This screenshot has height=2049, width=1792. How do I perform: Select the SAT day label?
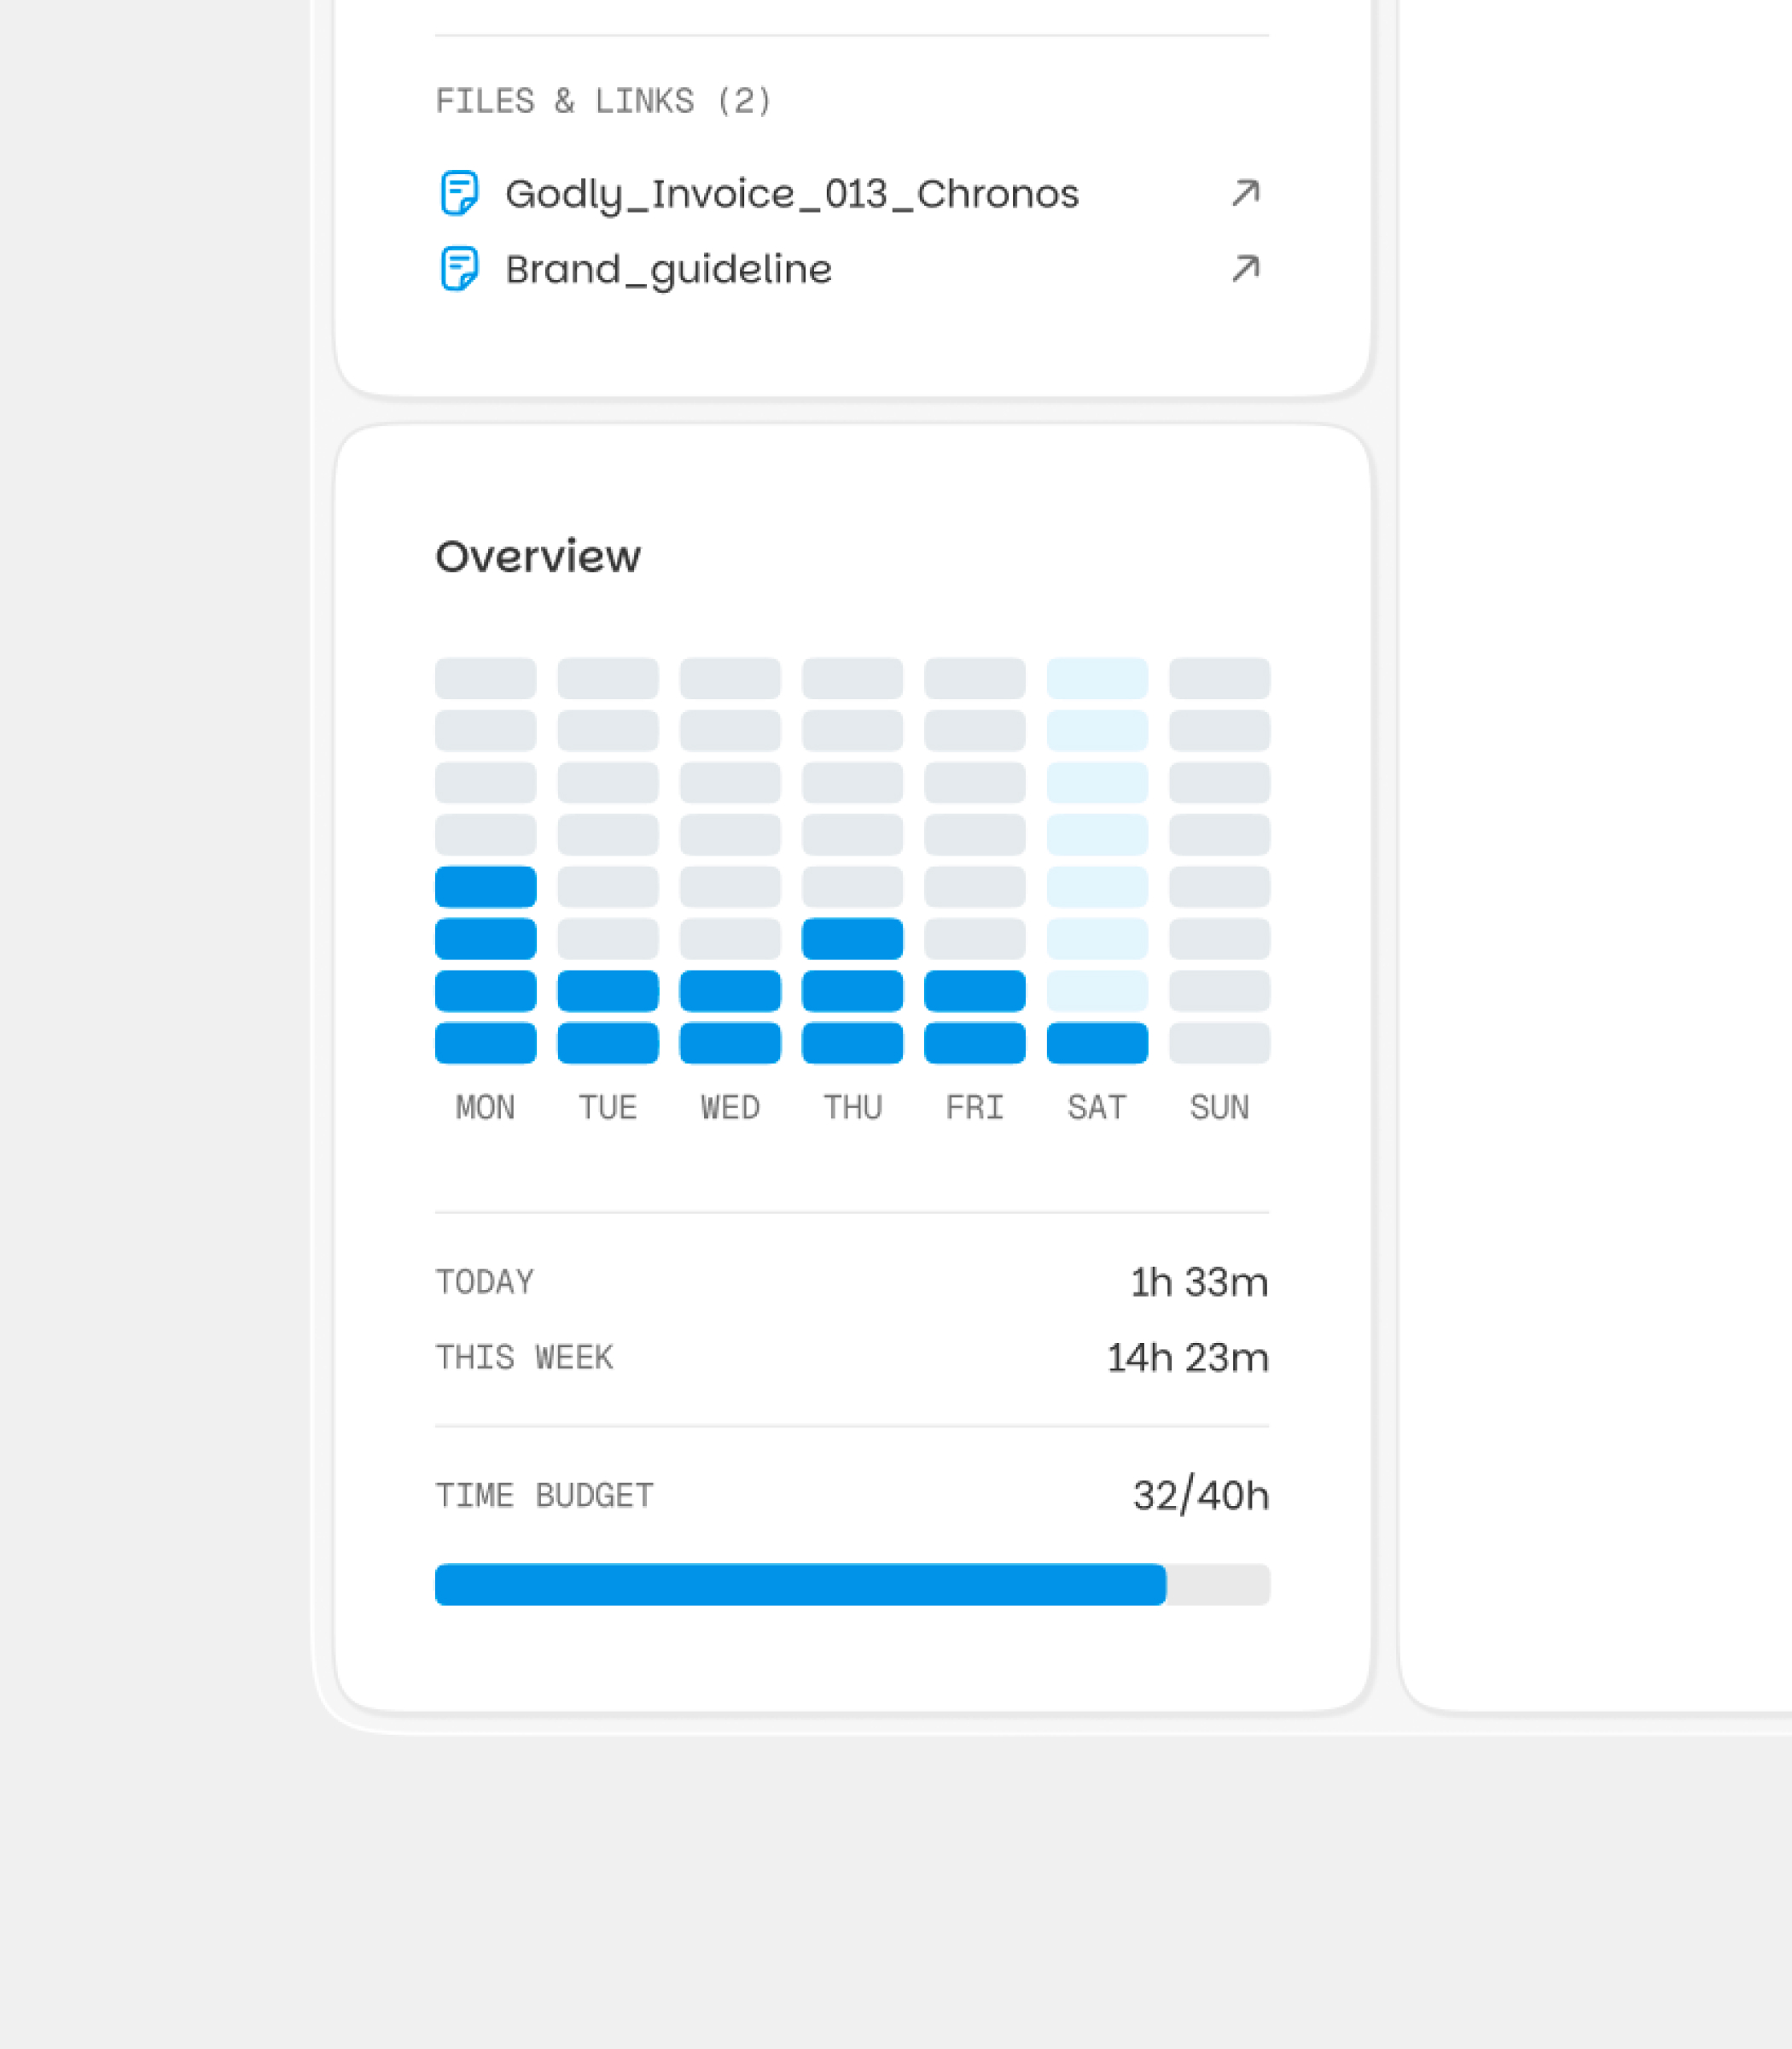click(x=1097, y=1107)
